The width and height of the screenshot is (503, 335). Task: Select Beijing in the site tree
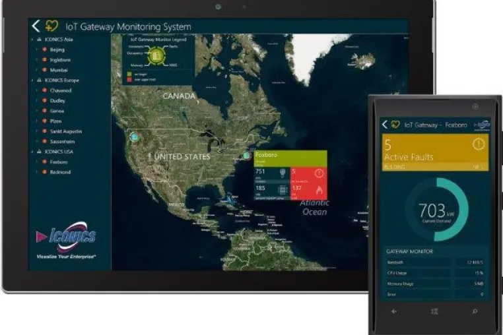point(57,49)
